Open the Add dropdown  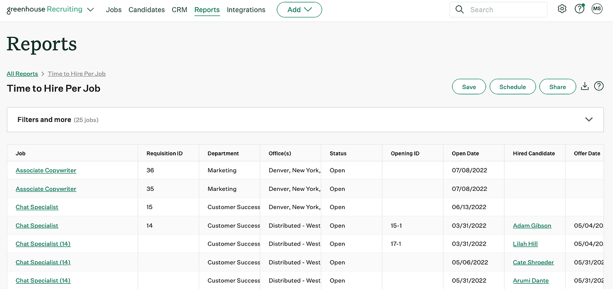299,9
